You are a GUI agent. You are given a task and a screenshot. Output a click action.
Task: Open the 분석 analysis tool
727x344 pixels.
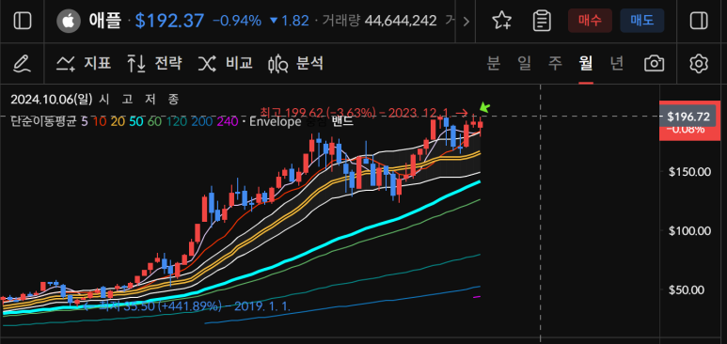[x=296, y=63]
